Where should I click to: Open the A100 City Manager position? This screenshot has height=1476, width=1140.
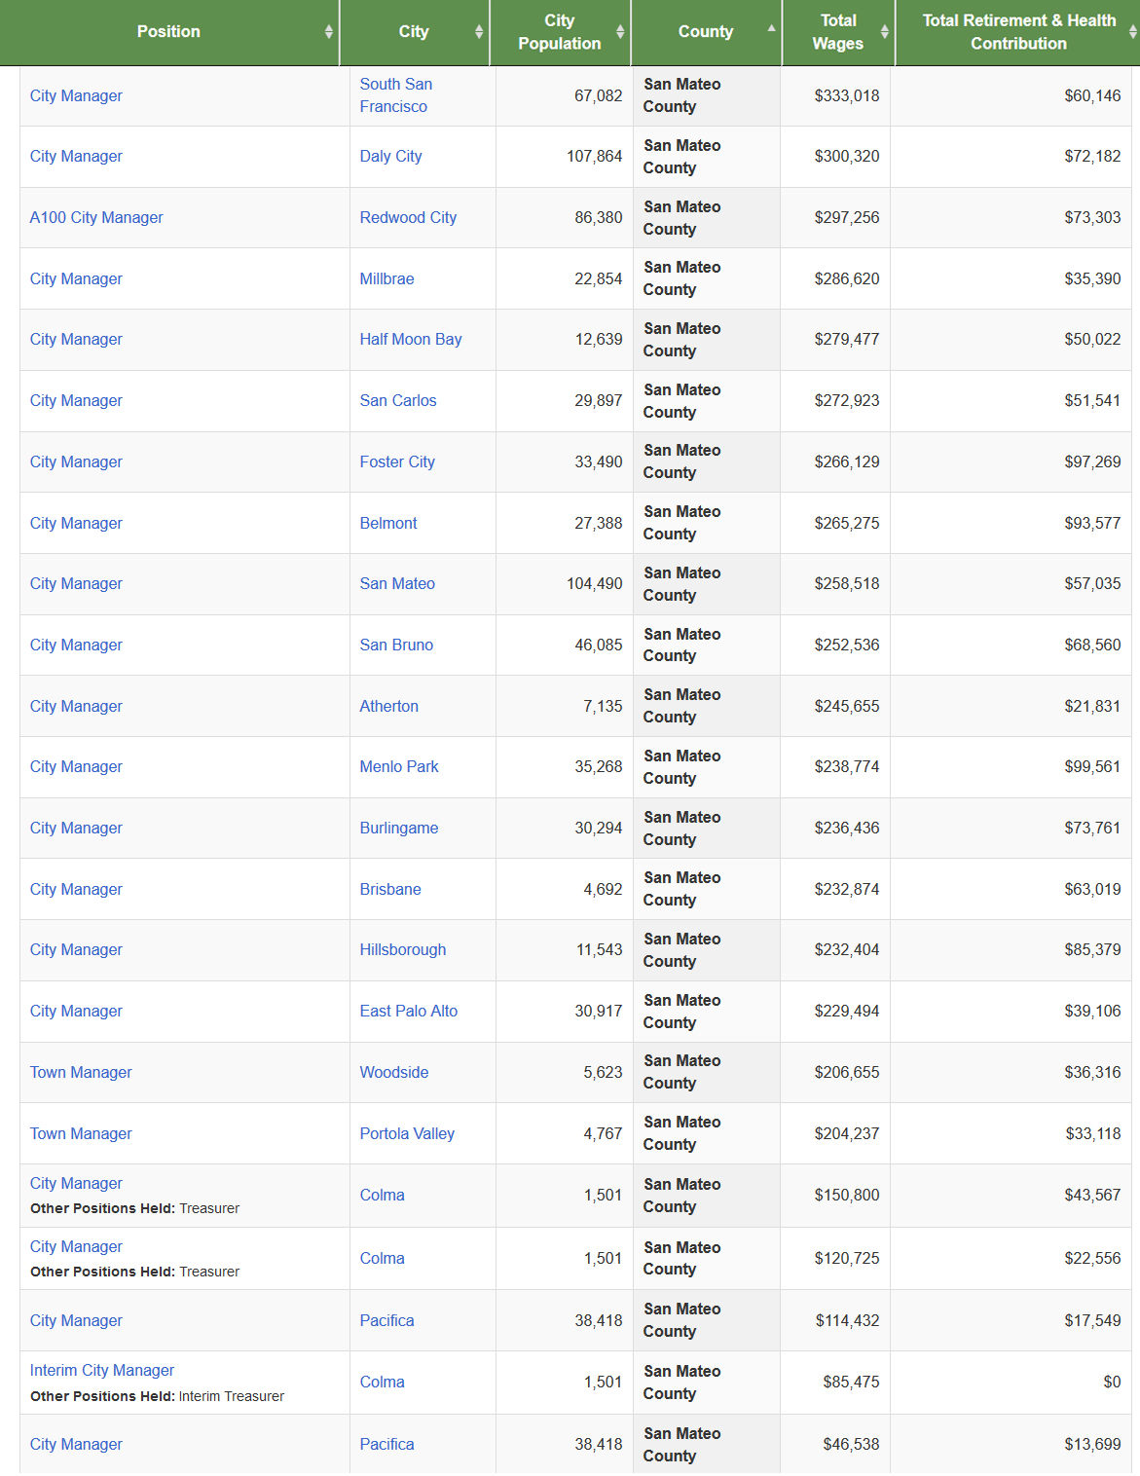point(96,217)
